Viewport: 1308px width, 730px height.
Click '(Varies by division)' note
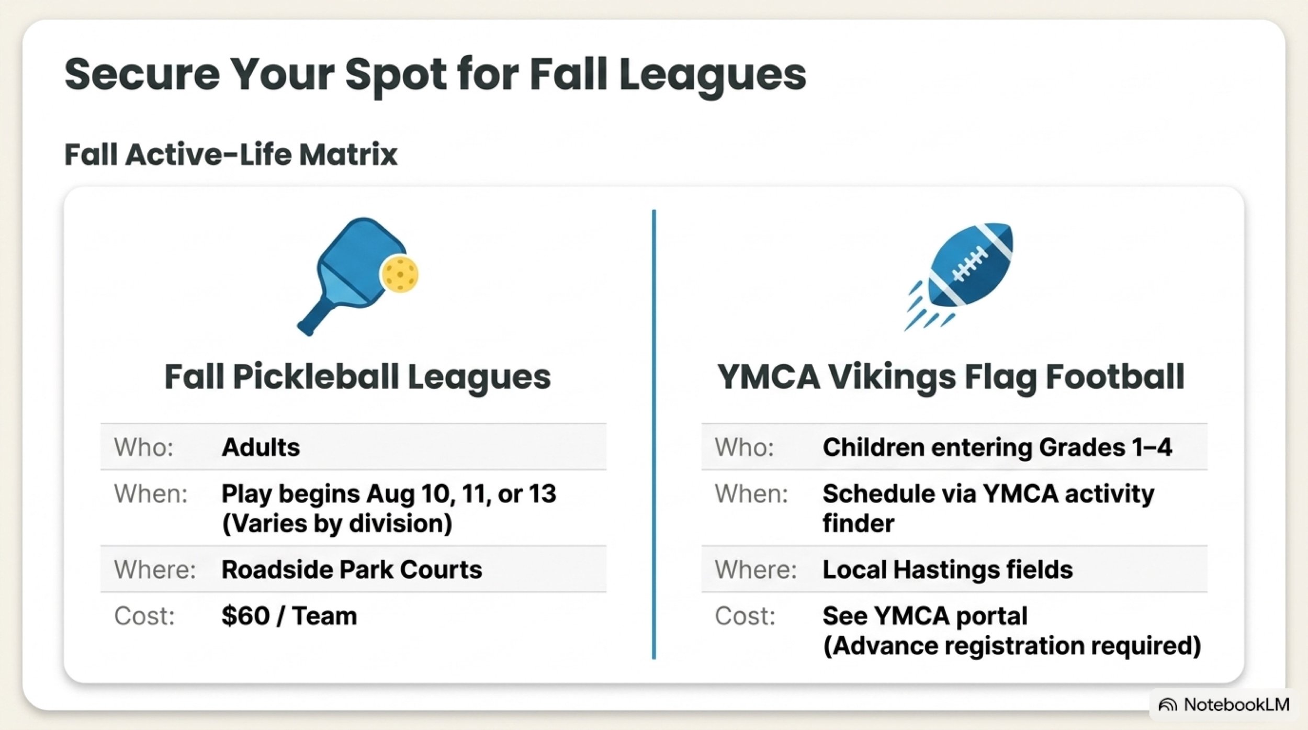point(337,524)
